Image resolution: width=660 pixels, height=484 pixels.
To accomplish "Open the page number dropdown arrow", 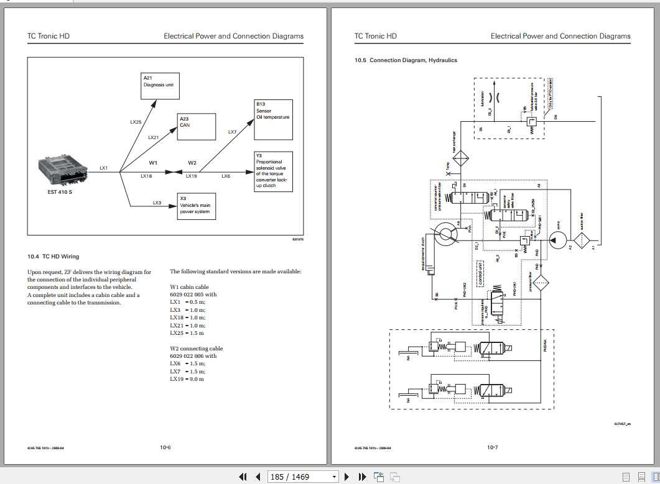I will click(x=334, y=477).
